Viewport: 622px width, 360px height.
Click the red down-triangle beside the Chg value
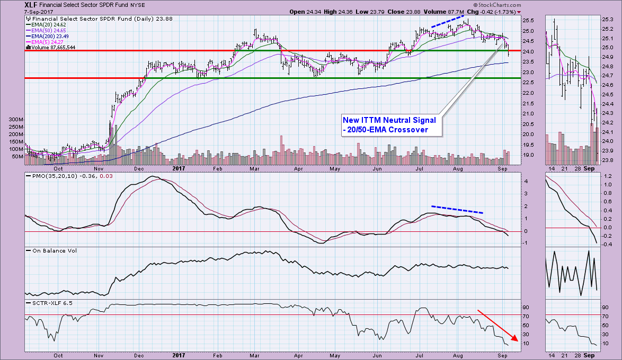click(x=519, y=12)
